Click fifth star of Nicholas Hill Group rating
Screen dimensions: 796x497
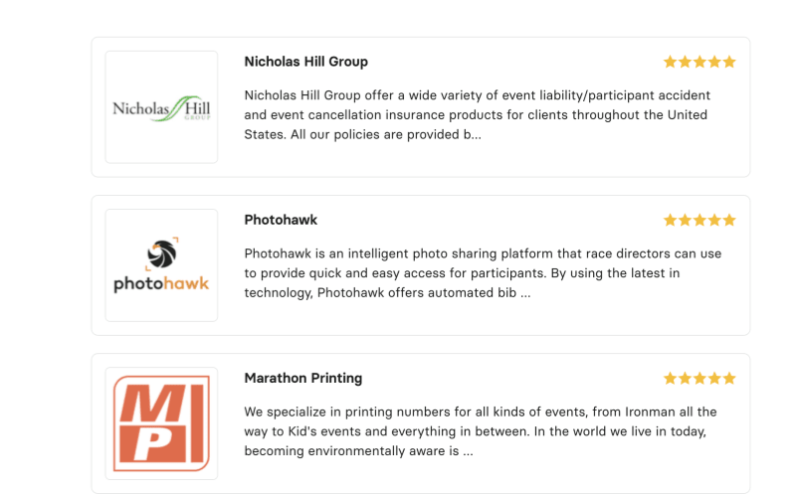(729, 62)
